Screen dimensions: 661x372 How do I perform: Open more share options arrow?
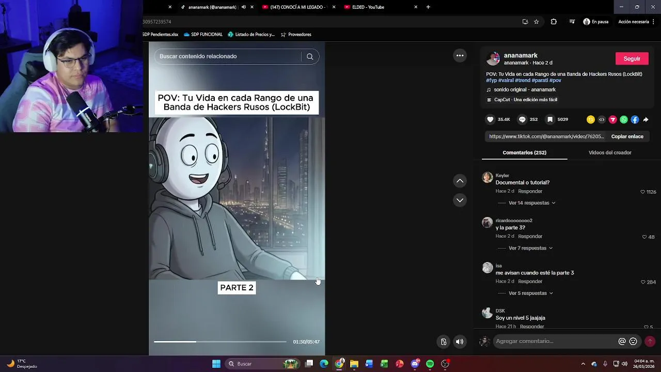click(x=646, y=119)
